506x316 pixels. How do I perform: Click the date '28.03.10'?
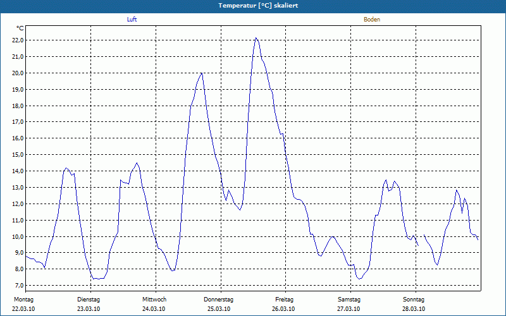414,309
